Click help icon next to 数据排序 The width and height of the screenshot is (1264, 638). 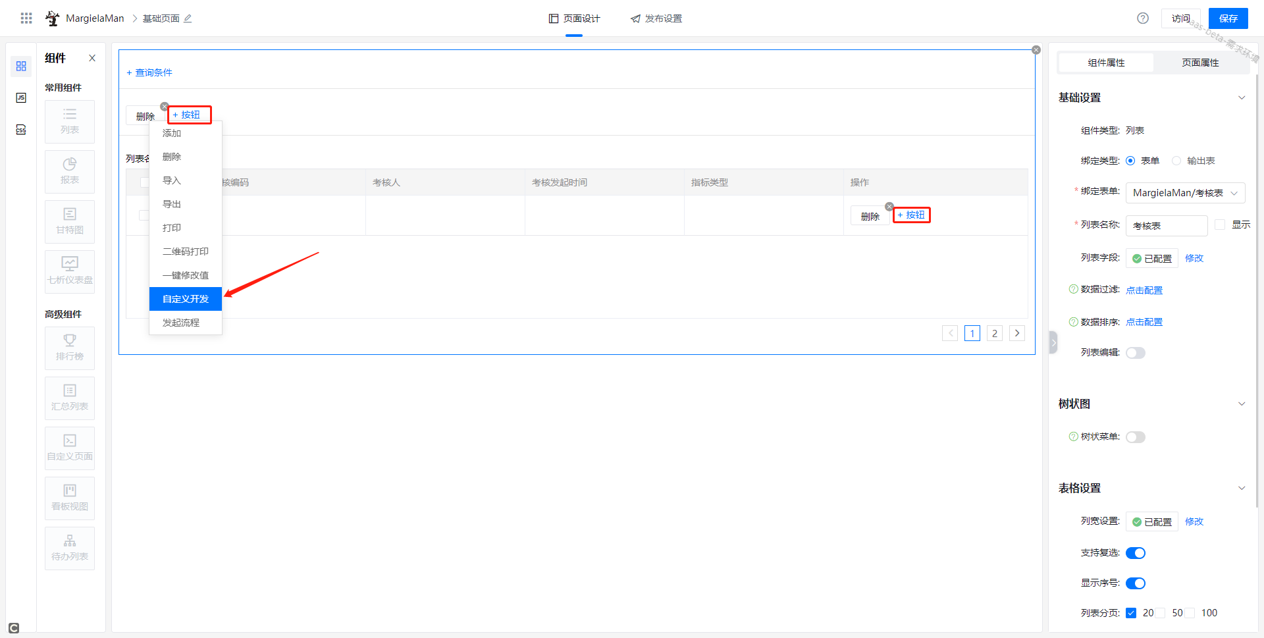[x=1074, y=322]
